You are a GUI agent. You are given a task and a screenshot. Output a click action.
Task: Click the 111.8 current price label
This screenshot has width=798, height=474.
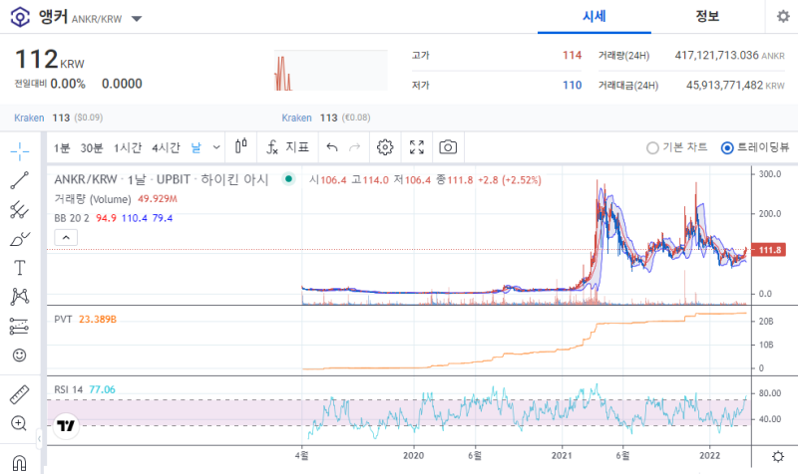tap(769, 250)
